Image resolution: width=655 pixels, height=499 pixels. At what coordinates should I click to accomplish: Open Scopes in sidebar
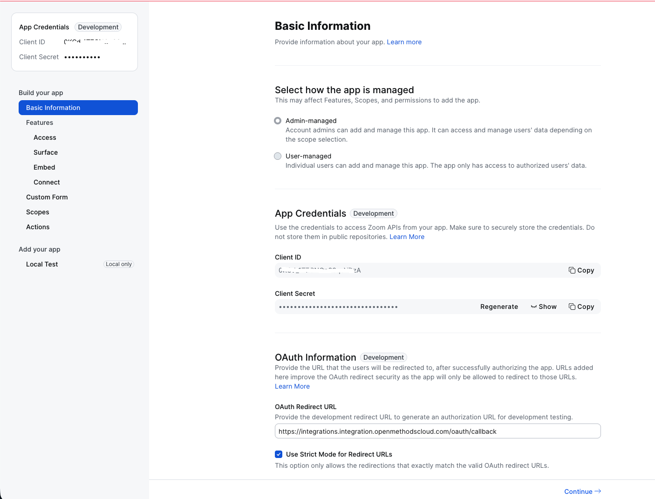38,212
